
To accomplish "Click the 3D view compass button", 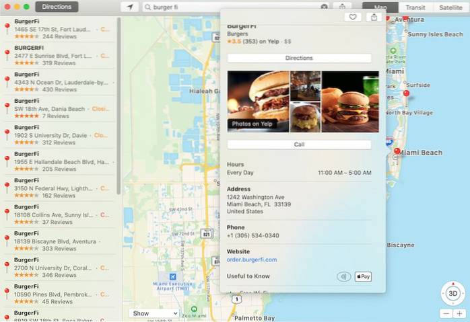I will click(x=453, y=294).
